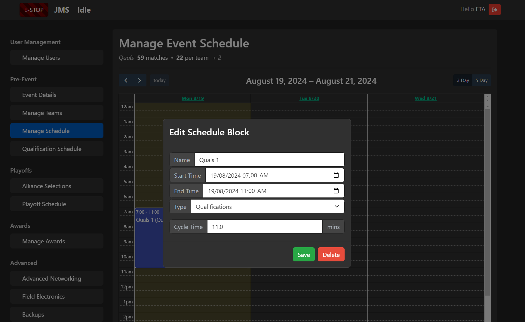
Task: Jump to today in the calendar
Action: point(159,80)
